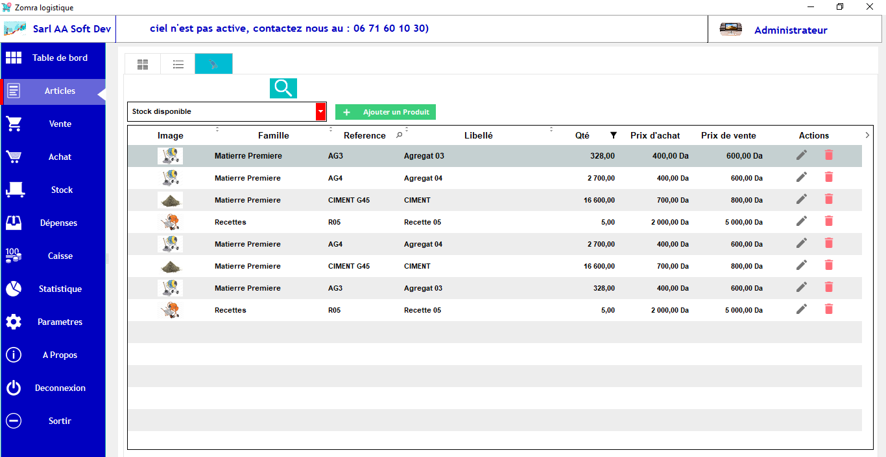Click the Ajouter un Produit button
Viewport: 886px width, 457px height.
click(385, 111)
